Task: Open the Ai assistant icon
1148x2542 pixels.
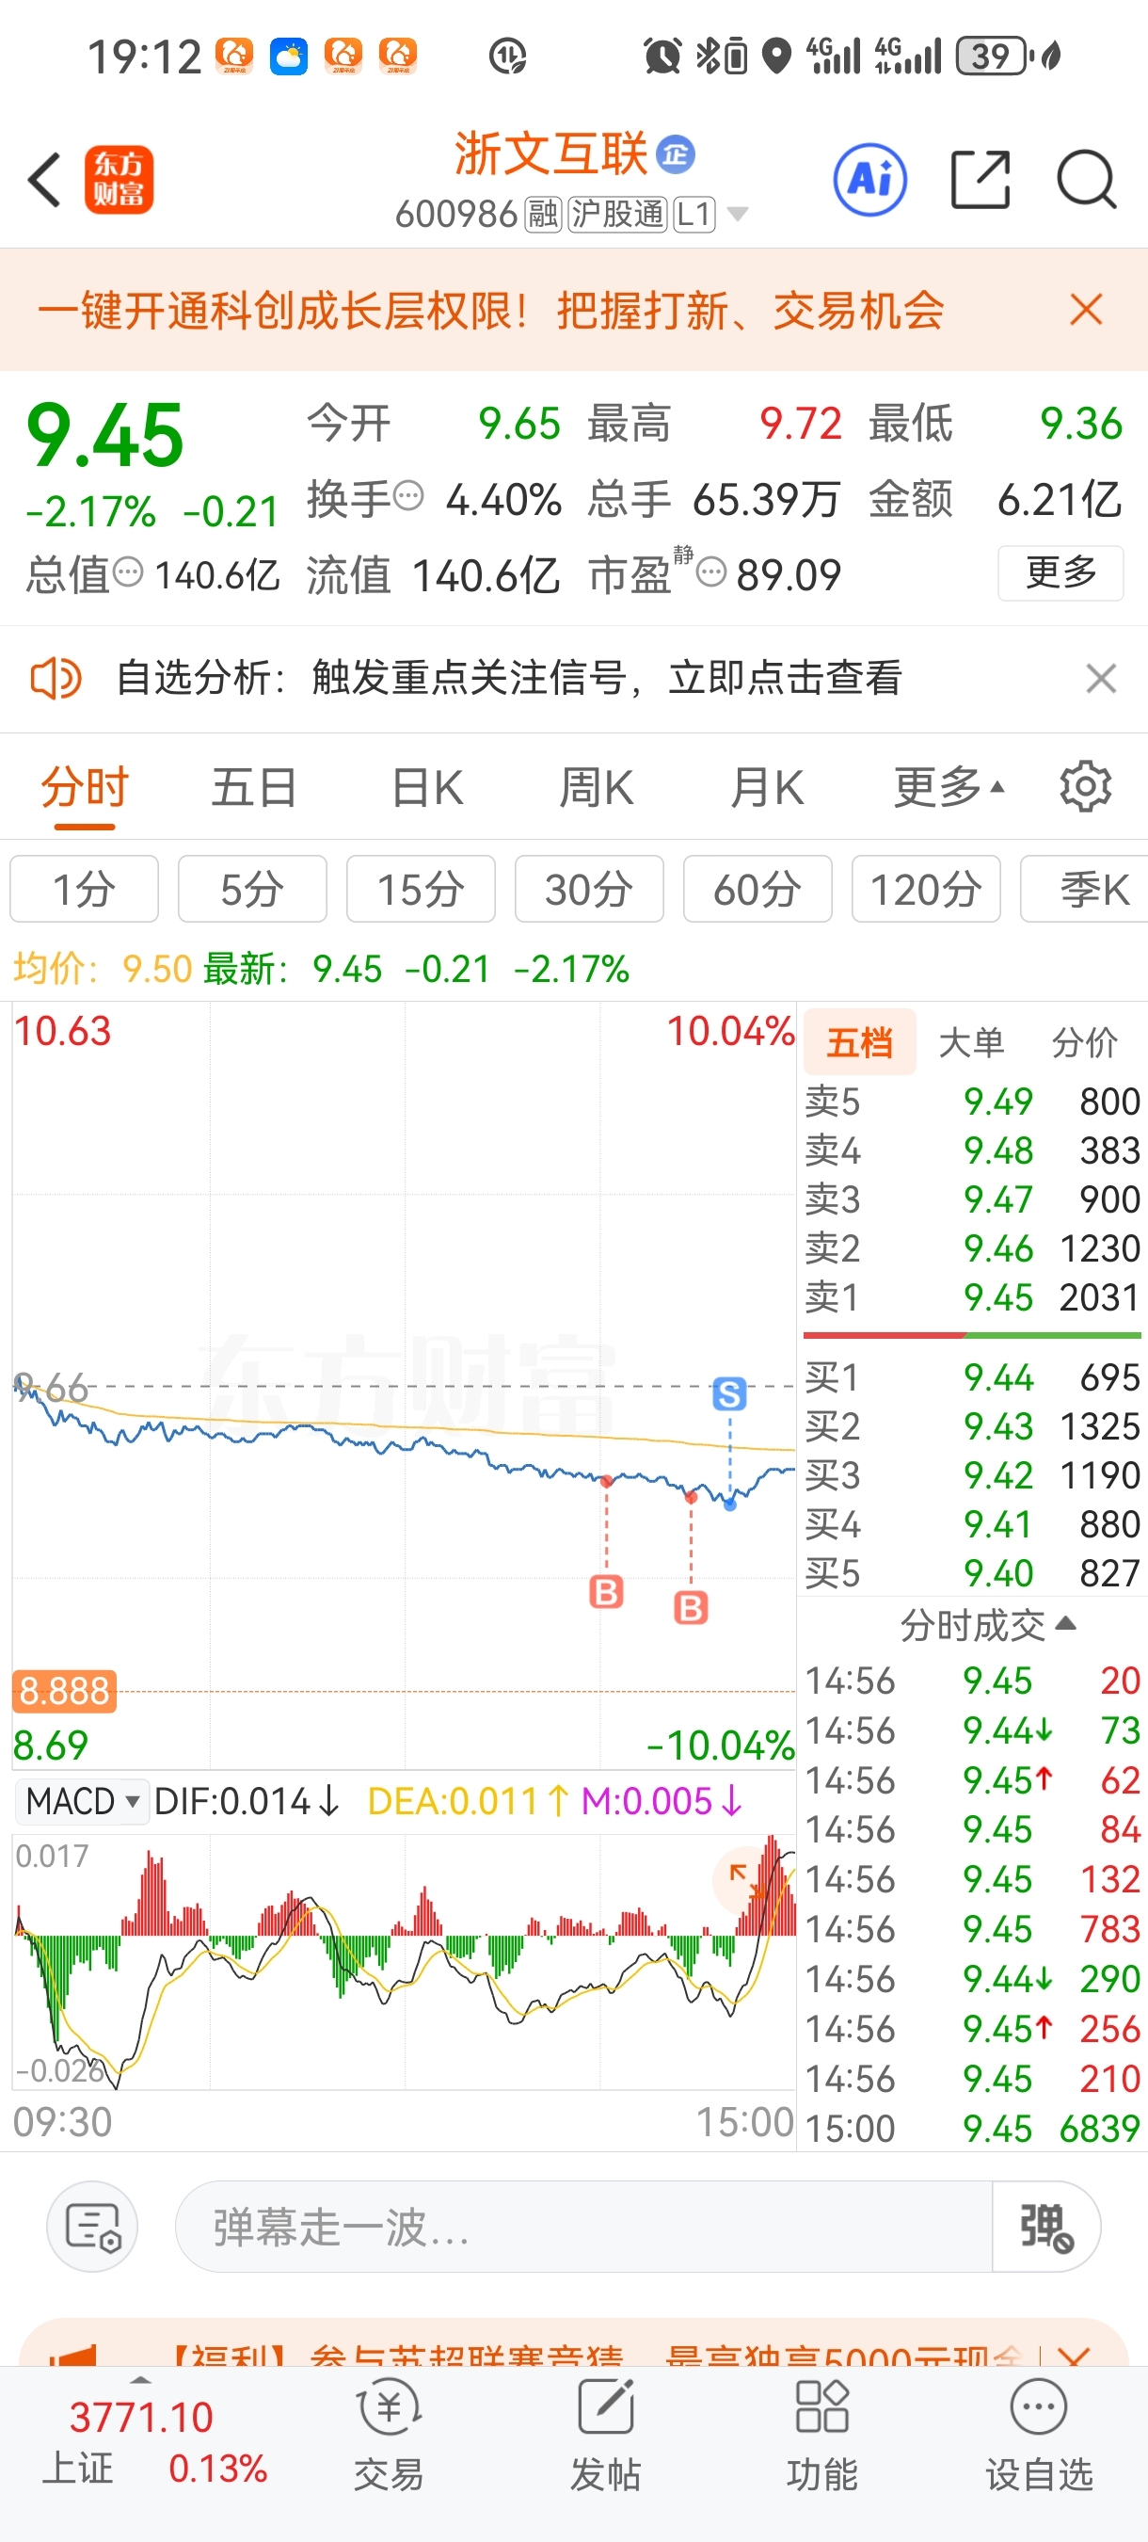Action: click(x=869, y=180)
